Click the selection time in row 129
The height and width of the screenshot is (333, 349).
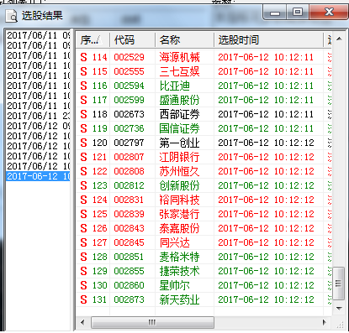[x=266, y=271]
